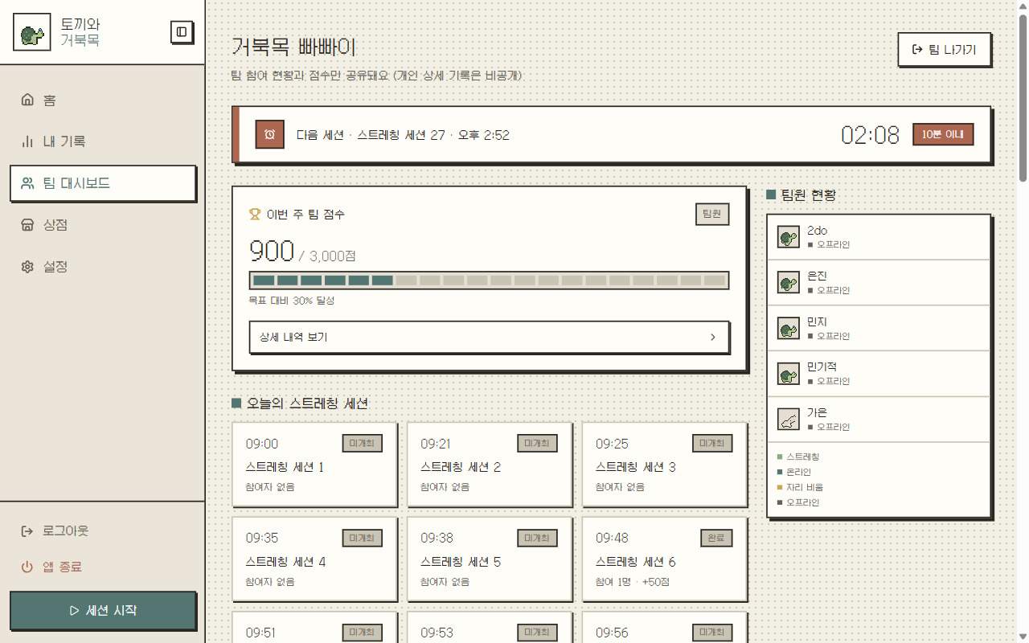
Task: Open the 스트레칭 세션 4 card
Action: [314, 559]
